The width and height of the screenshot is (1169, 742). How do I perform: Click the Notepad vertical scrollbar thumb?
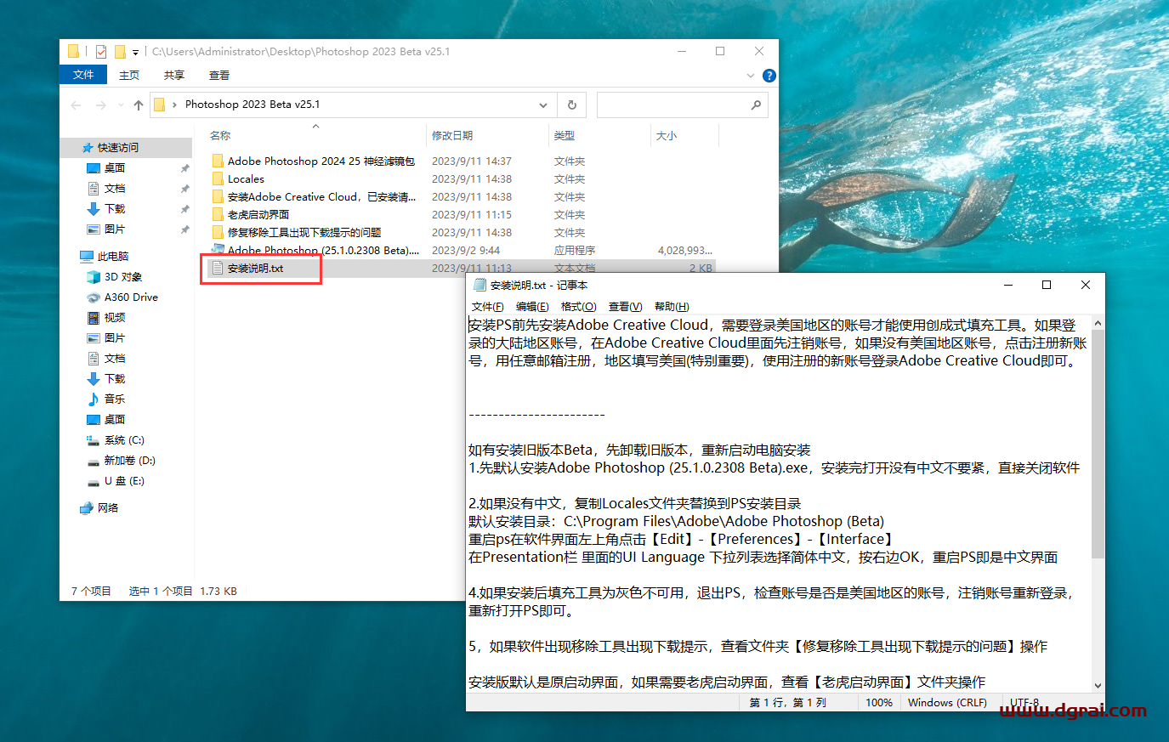tap(1098, 444)
